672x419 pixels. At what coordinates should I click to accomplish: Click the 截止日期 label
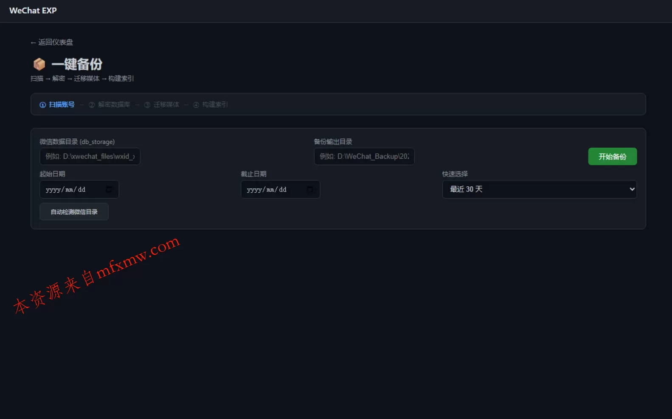coord(253,174)
